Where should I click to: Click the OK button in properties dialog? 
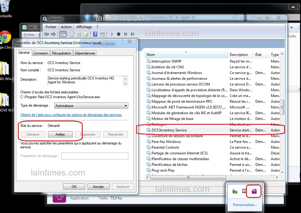pyautogui.click(x=74, y=186)
